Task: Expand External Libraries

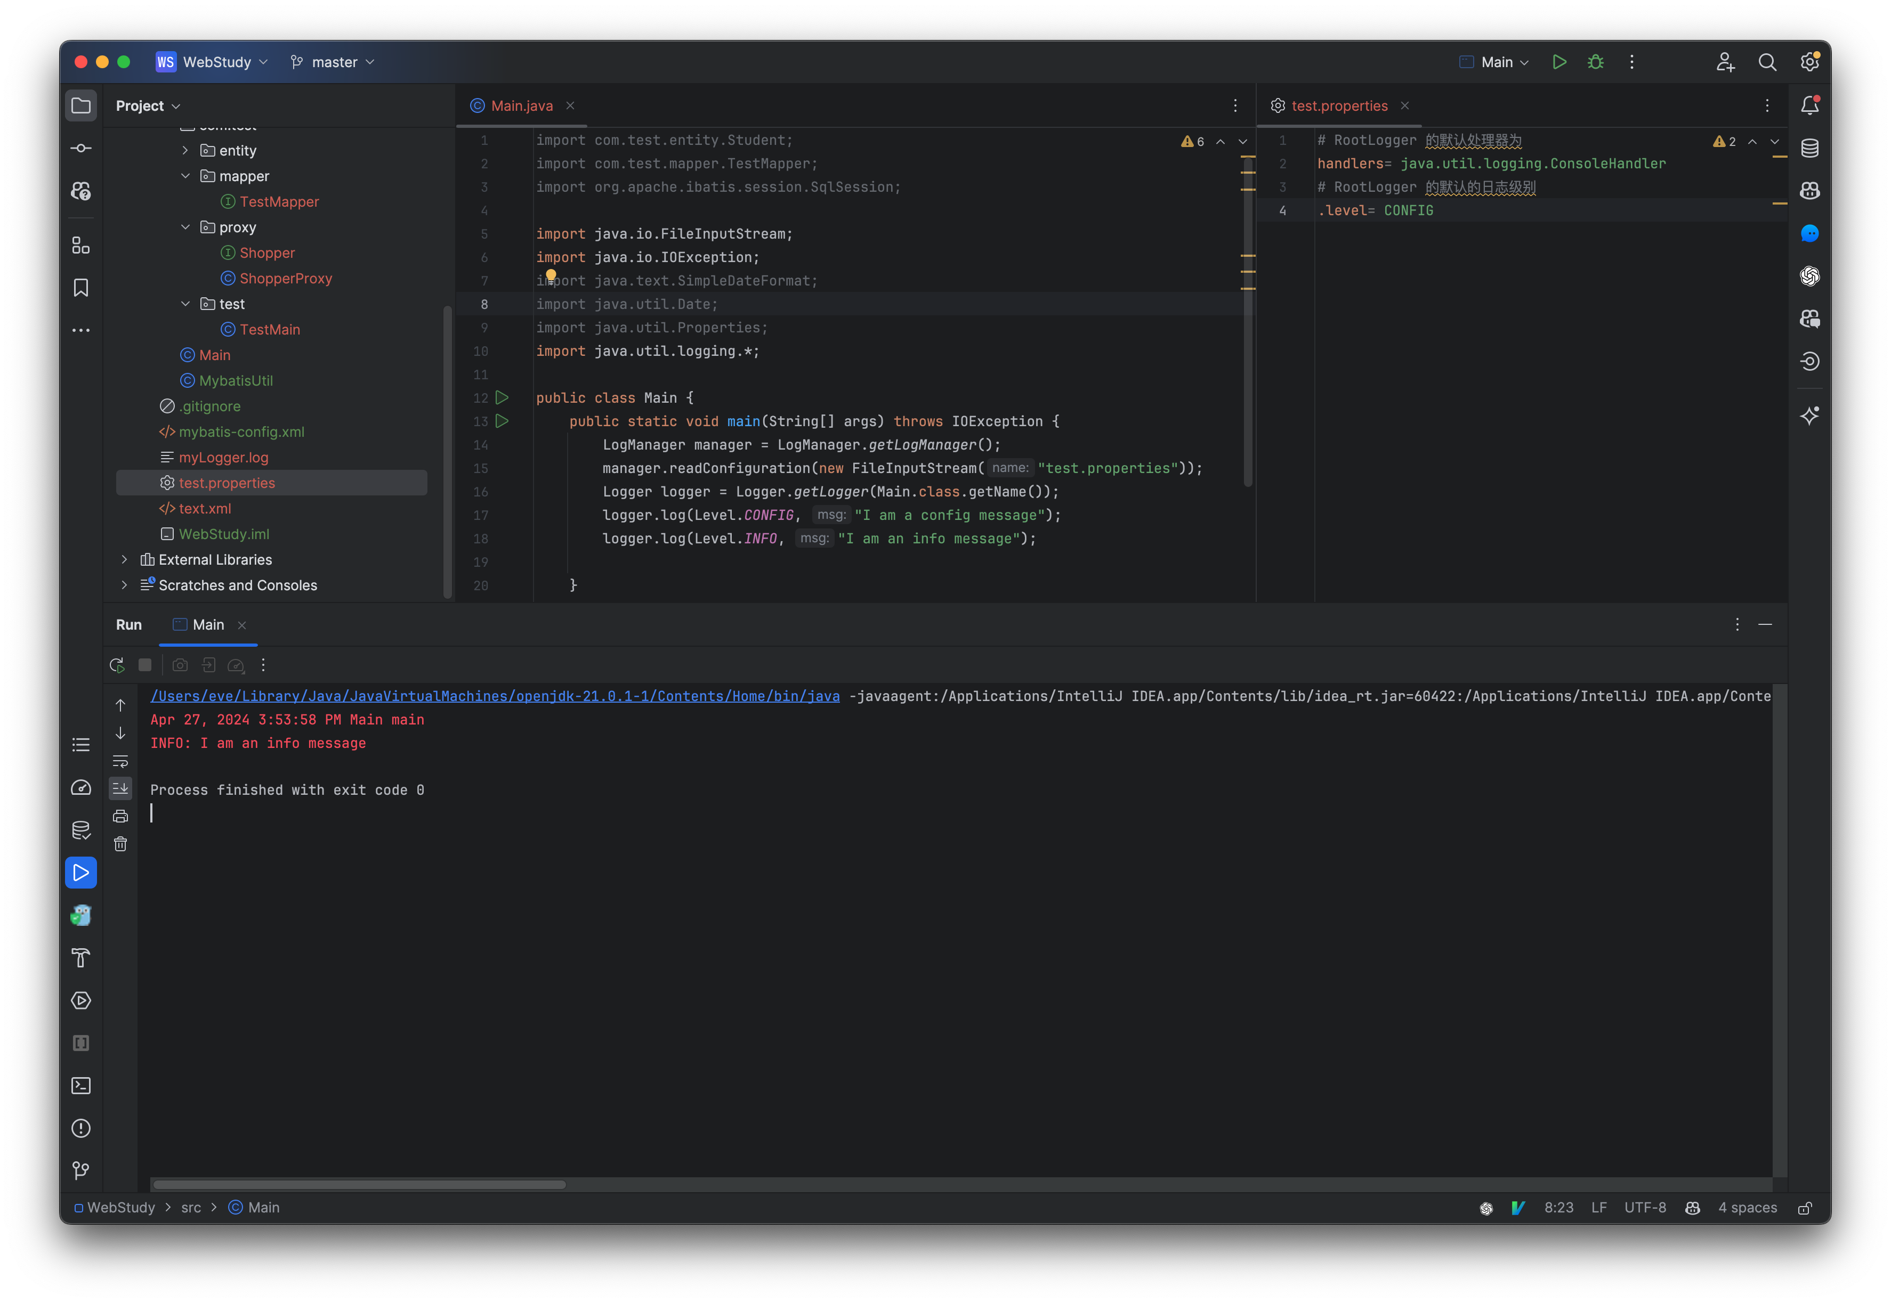Action: (124, 559)
